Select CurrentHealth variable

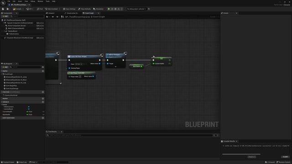tap(8, 112)
